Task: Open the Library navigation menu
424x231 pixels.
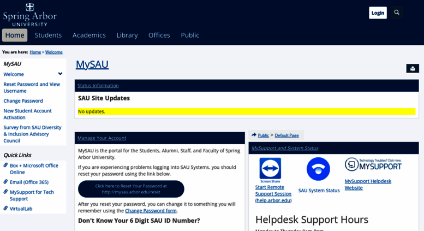Action: (127, 35)
